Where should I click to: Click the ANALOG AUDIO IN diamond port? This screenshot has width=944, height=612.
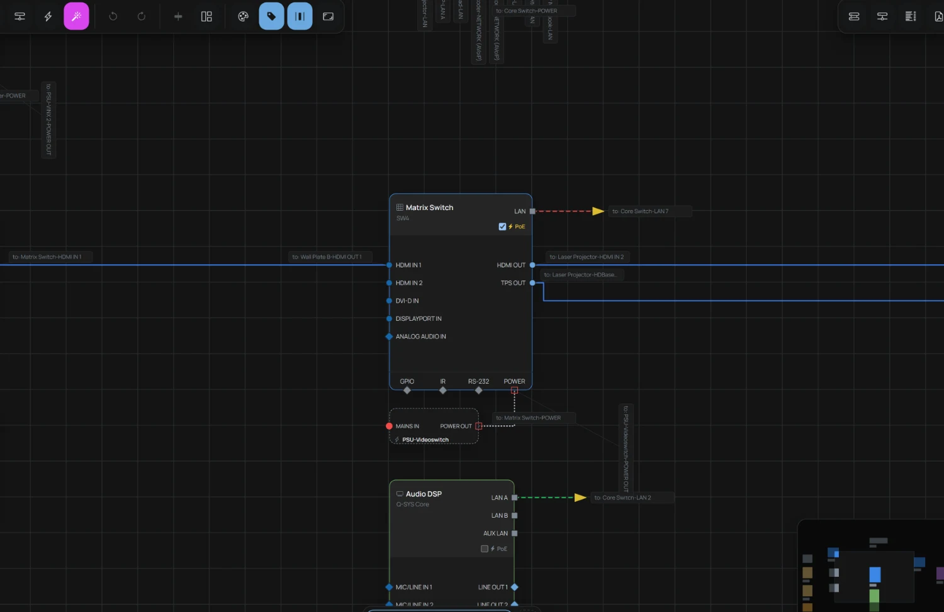[x=389, y=337]
